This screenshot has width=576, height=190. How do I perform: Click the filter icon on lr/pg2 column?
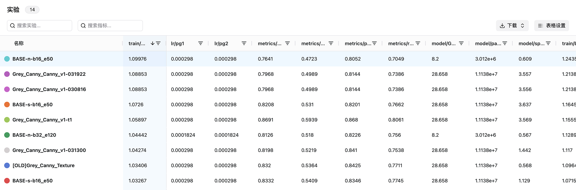(x=244, y=43)
